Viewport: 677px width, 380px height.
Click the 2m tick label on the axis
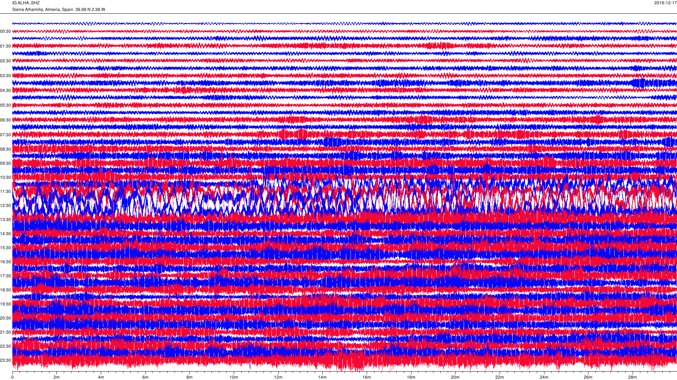pyautogui.click(x=56, y=377)
